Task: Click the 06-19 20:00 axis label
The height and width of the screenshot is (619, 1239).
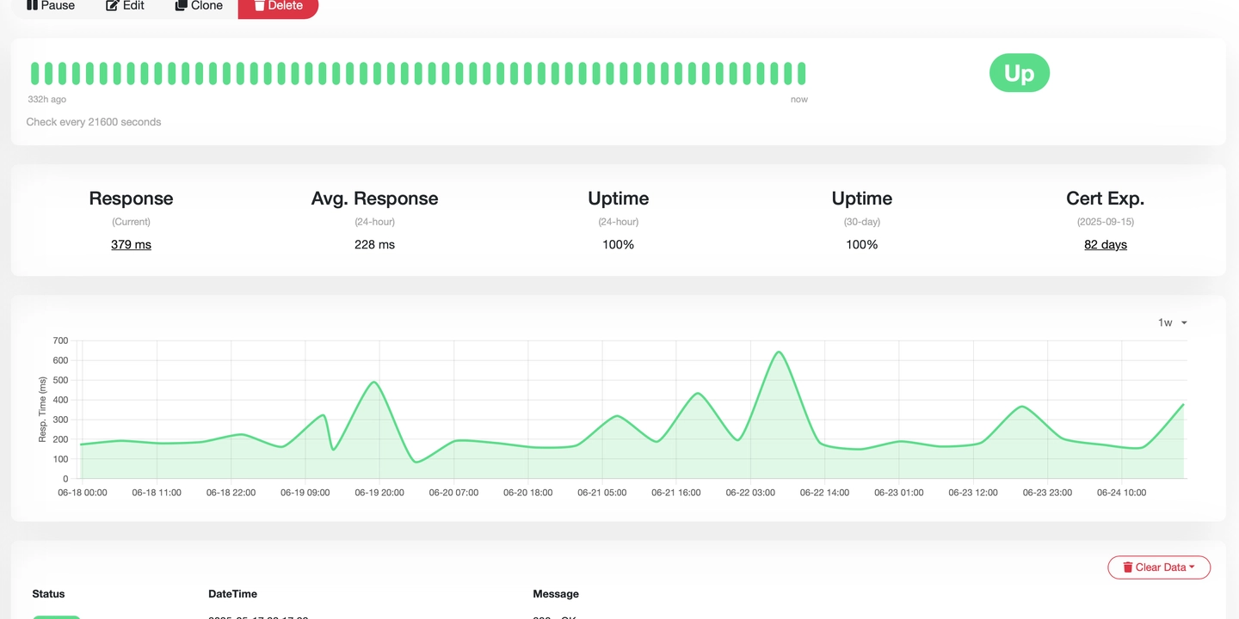Action: 379,493
